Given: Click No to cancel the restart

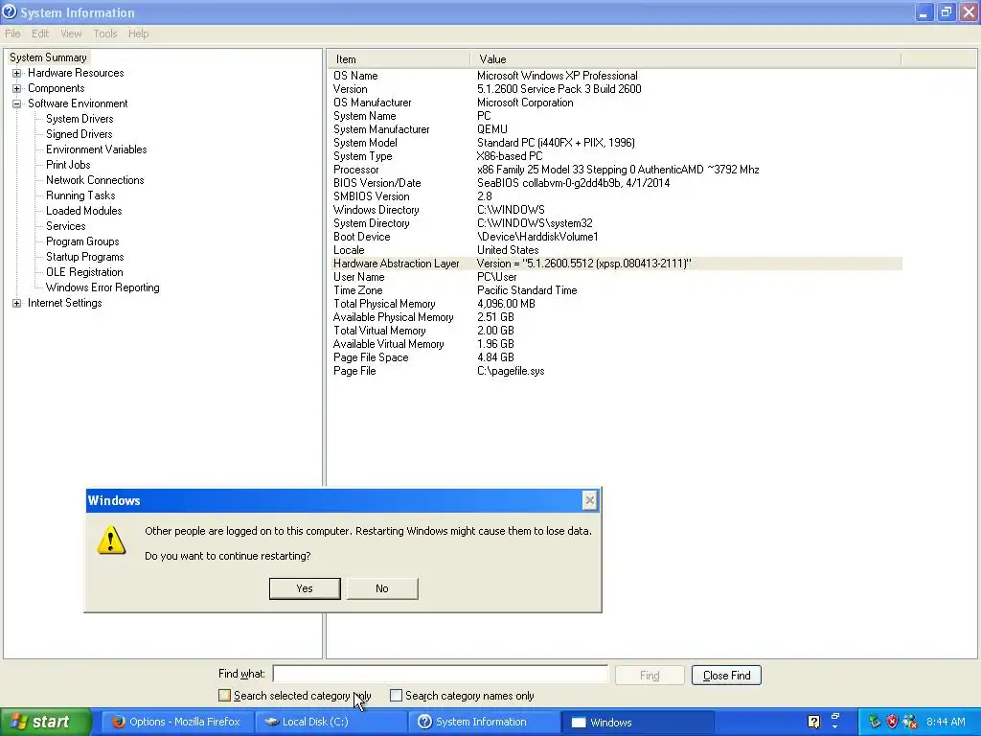Looking at the screenshot, I should point(381,588).
